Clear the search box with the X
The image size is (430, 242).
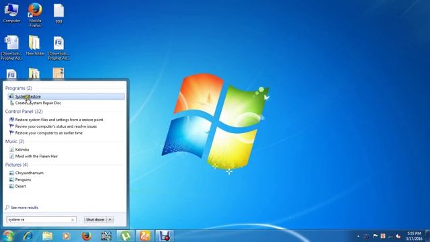73,220
